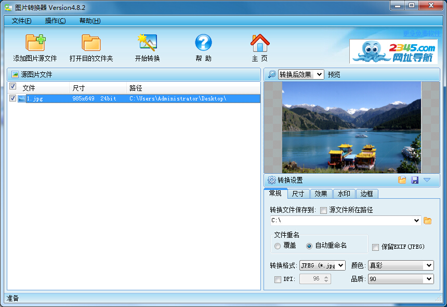Click the 2345.com 网址导航 banner
The height and width of the screenshot is (307, 447).
[393, 51]
